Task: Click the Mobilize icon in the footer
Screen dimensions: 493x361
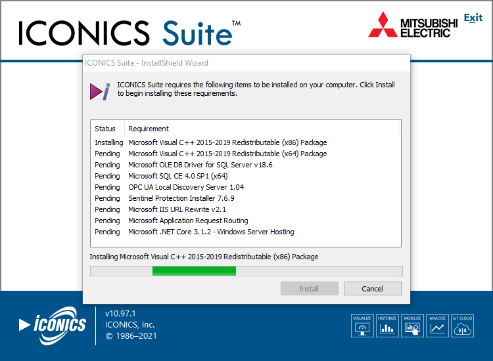Action: point(412,326)
